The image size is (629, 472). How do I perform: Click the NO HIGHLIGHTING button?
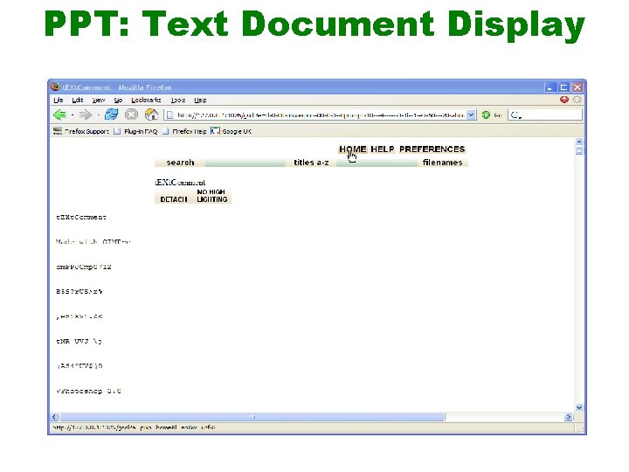pyautogui.click(x=211, y=196)
